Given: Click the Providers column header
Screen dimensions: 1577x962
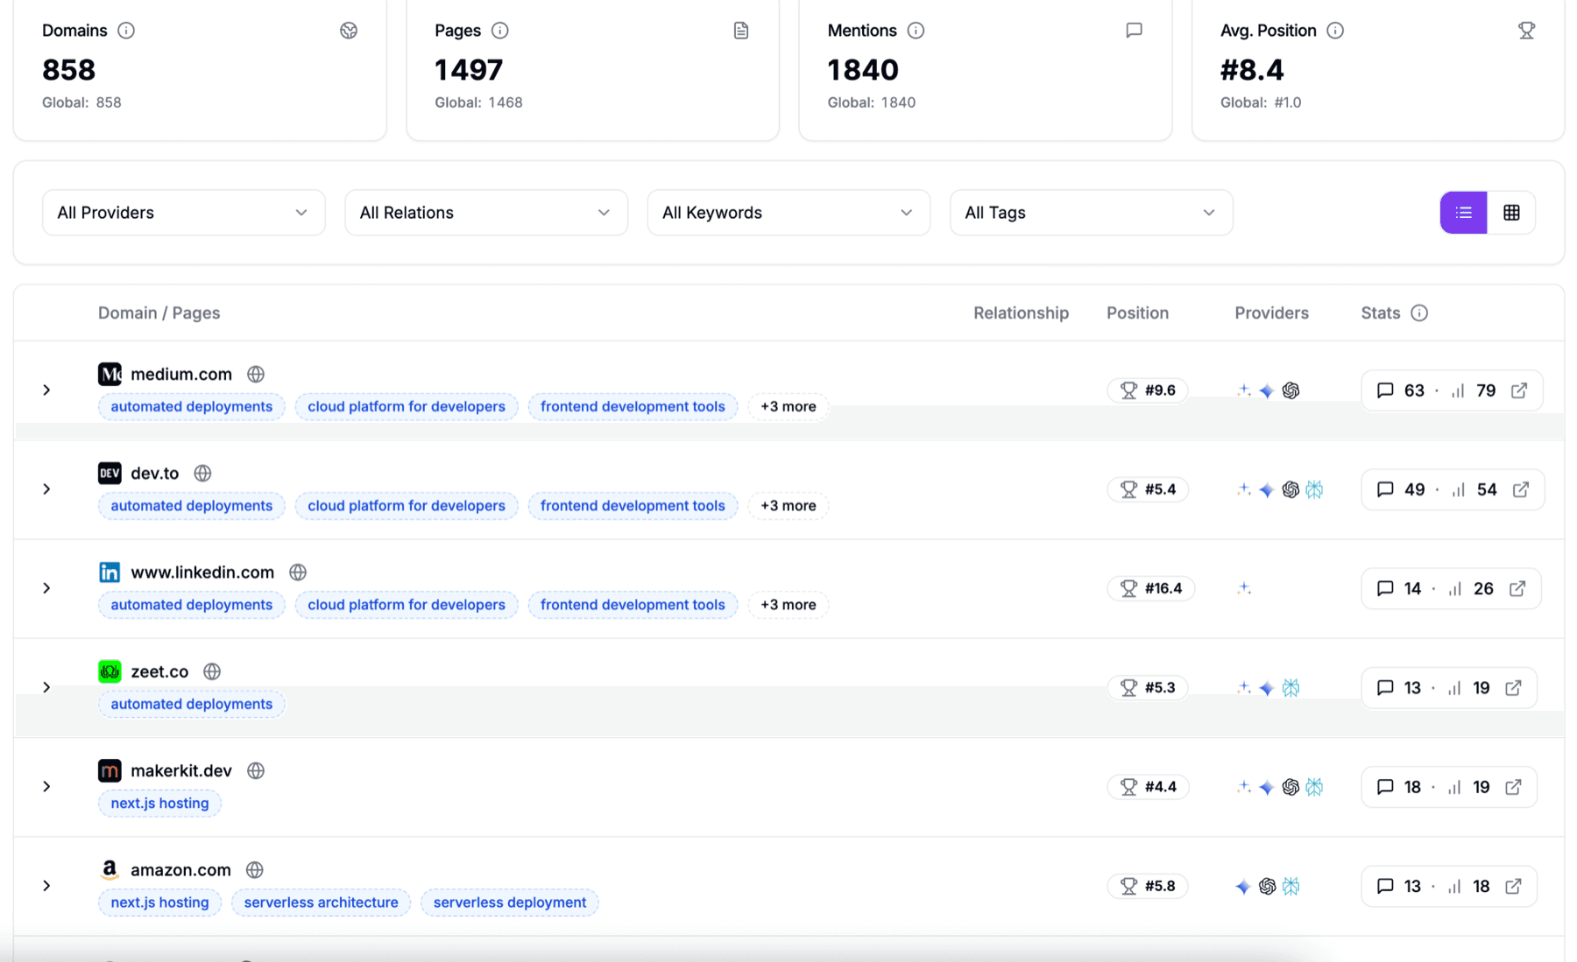Looking at the screenshot, I should [1271, 313].
